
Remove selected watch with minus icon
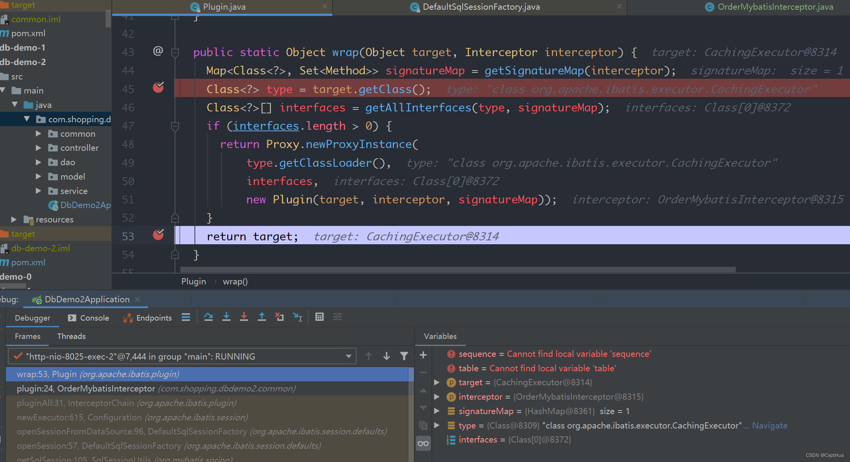tap(423, 372)
